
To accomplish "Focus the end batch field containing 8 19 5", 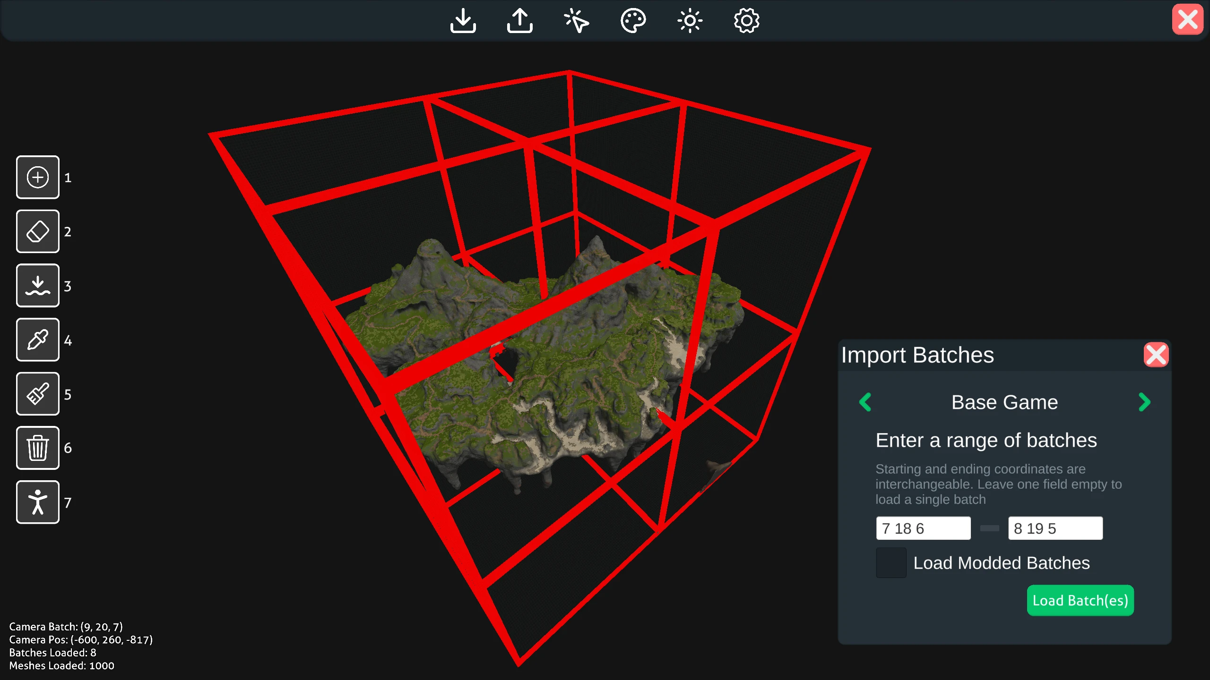I will coord(1055,528).
